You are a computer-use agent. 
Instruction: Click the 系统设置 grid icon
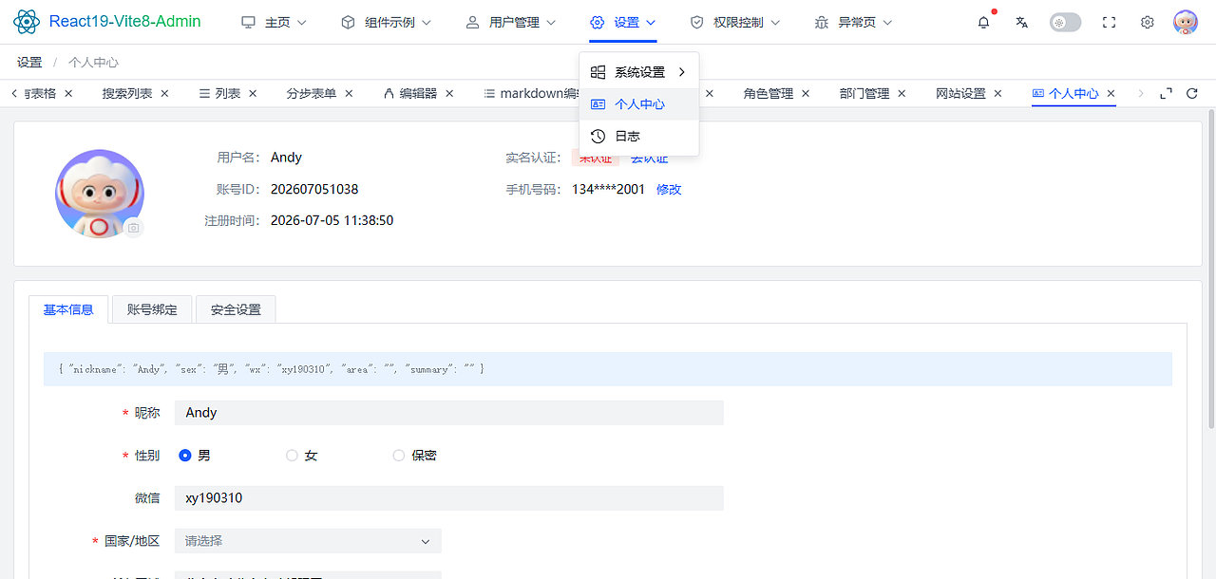pos(598,72)
